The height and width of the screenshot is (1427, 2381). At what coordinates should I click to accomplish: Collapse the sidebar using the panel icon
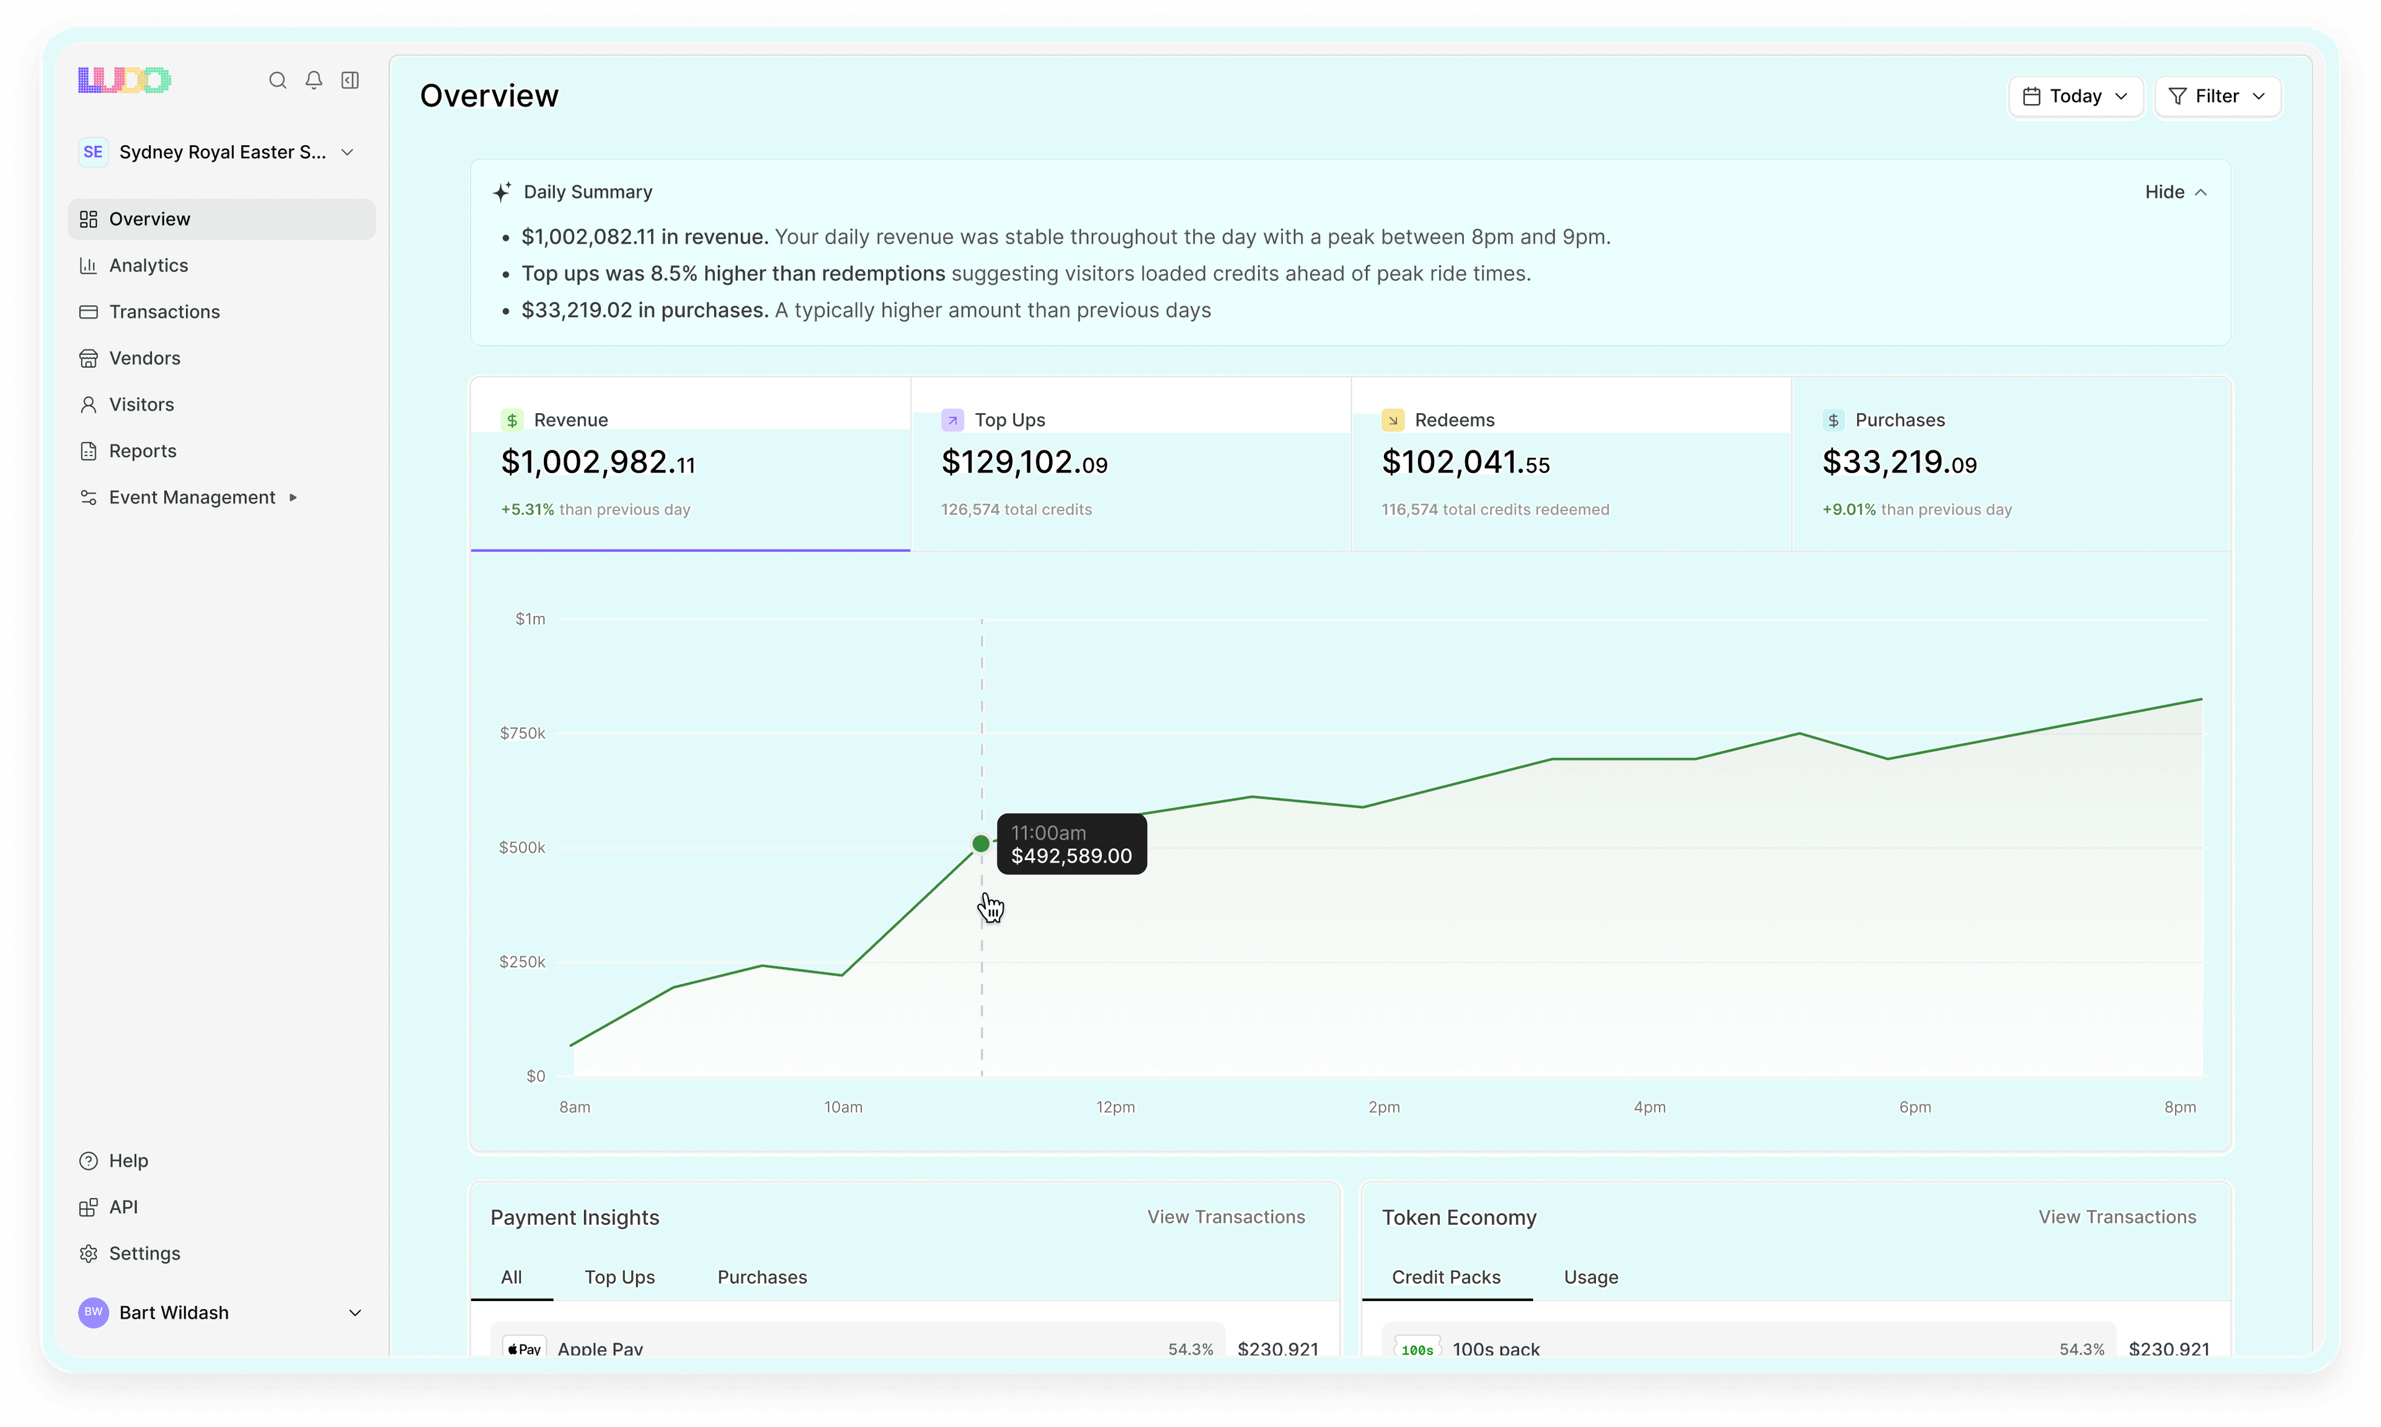tap(350, 81)
